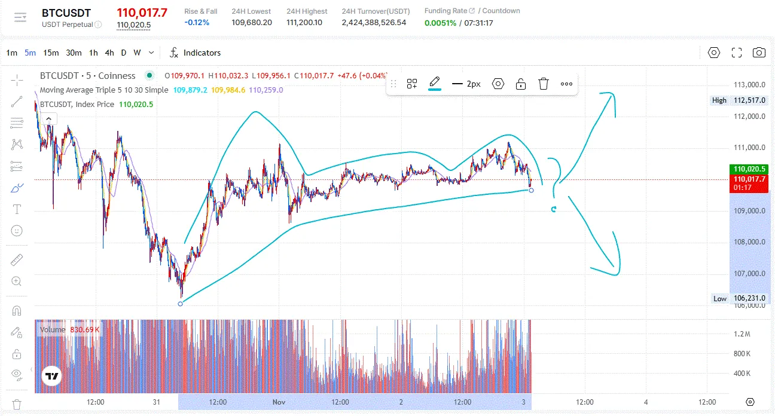Image resolution: width=775 pixels, height=416 pixels.
Task: Select the zoom in tool
Action: click(x=17, y=282)
